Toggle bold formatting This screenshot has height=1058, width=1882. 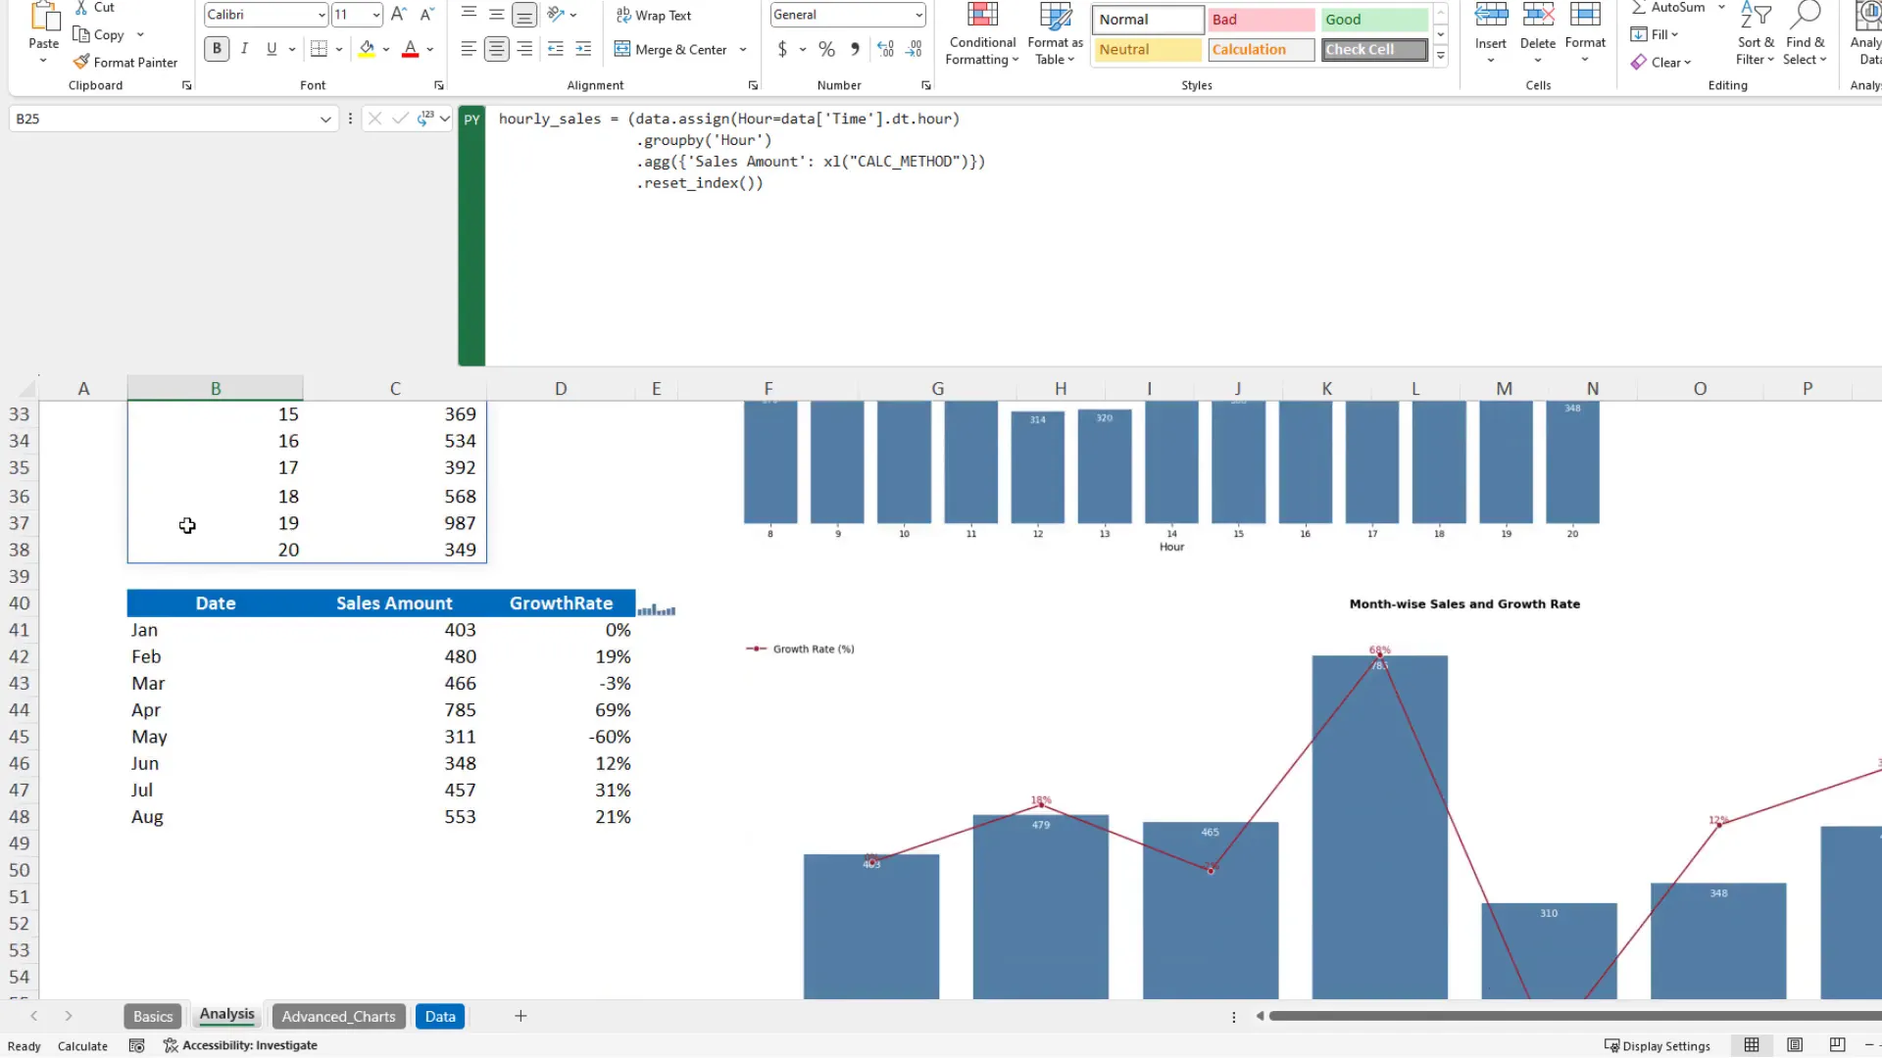216,48
